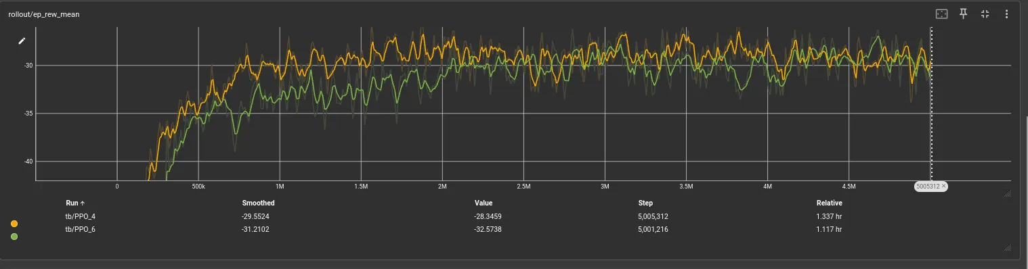Click the 500k x-axis tick label

point(198,186)
